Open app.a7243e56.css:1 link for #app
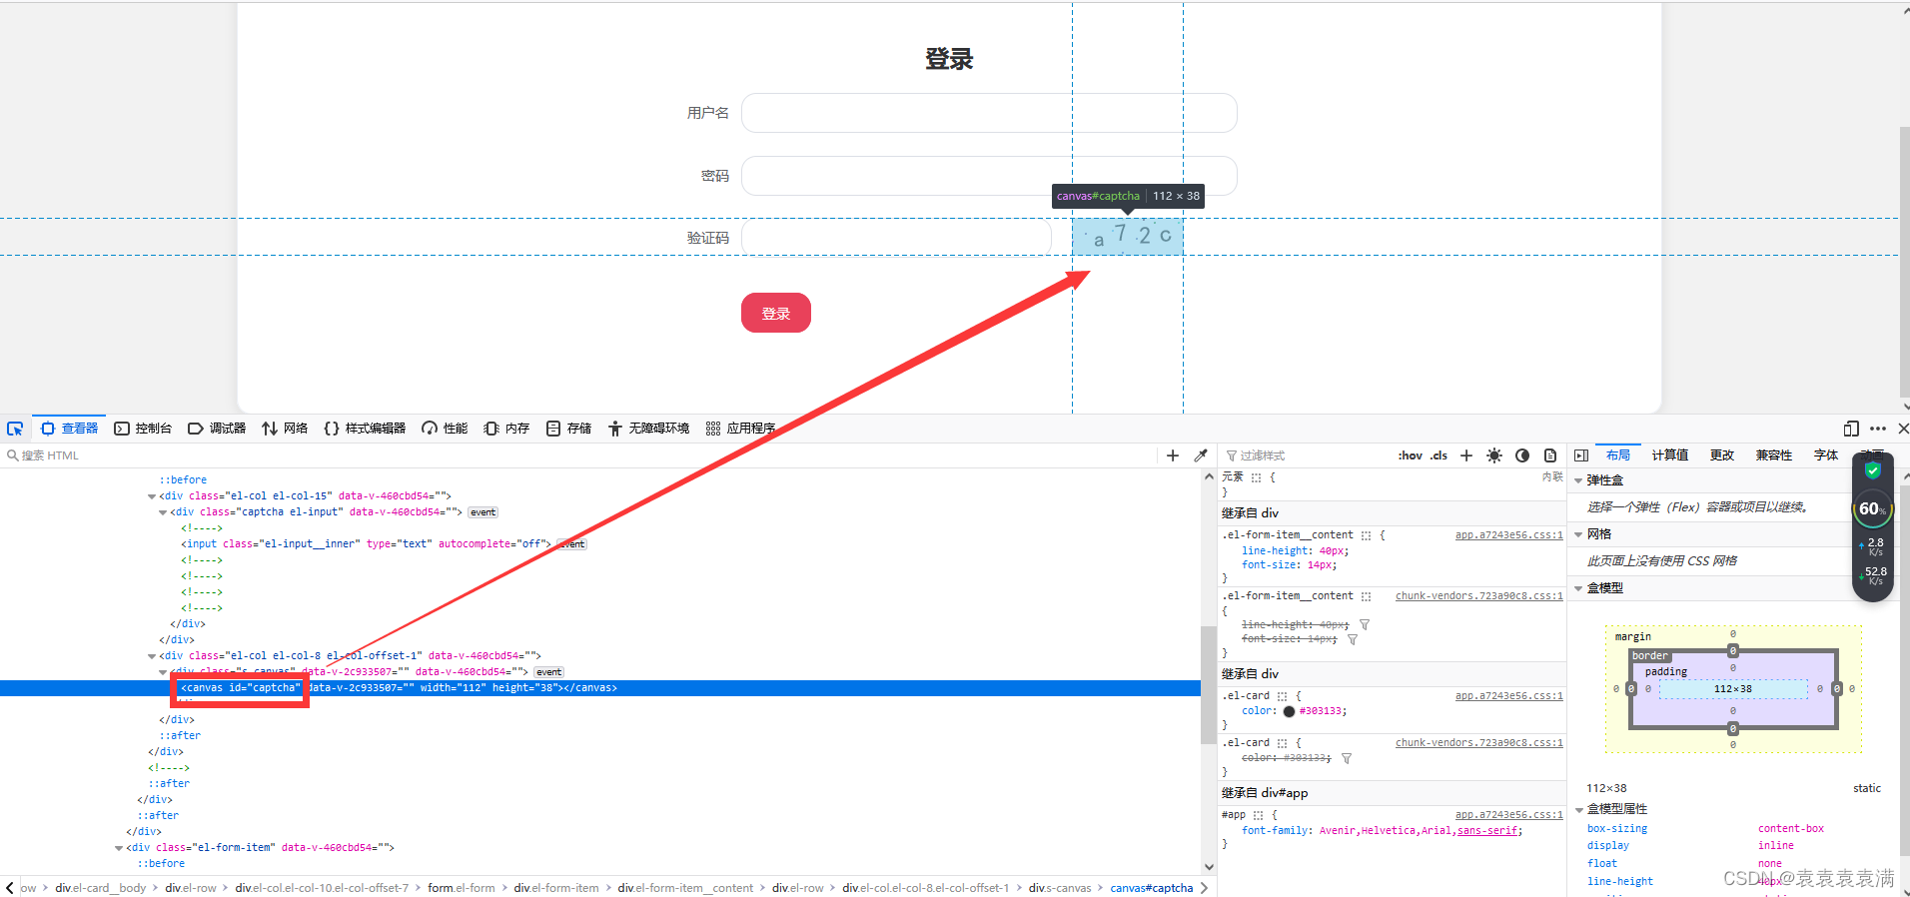 pyautogui.click(x=1508, y=815)
